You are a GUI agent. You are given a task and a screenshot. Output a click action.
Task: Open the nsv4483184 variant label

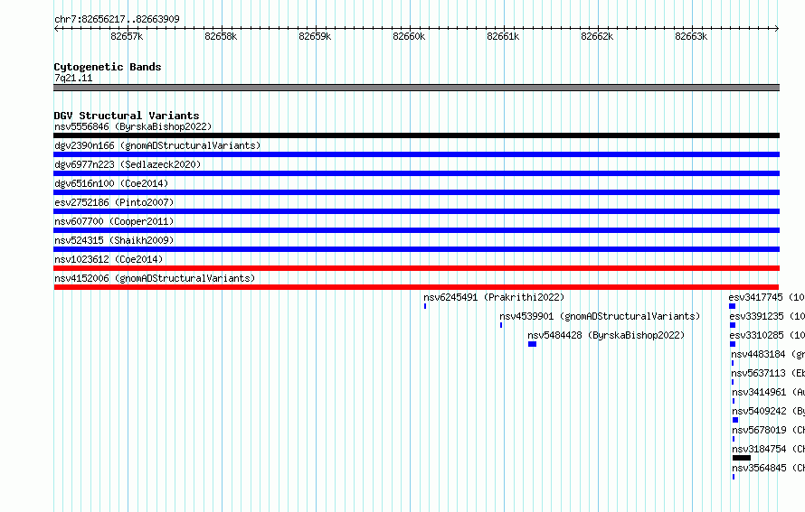768,354
